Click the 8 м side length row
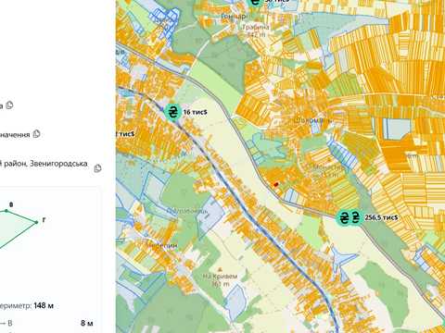This screenshot has height=333, width=445. [46, 323]
